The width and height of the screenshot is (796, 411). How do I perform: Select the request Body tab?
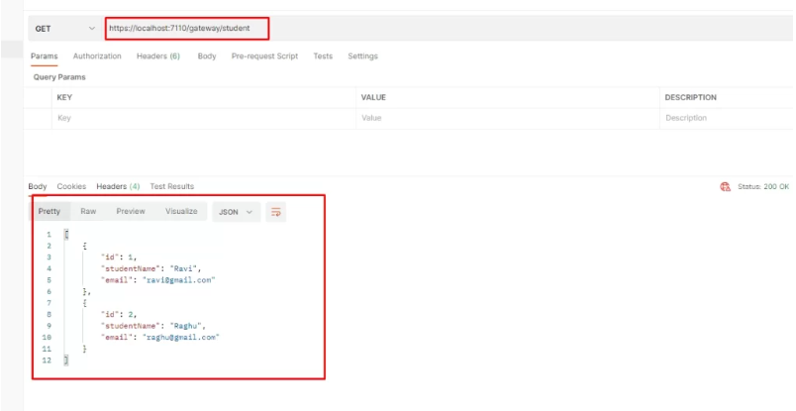point(206,56)
